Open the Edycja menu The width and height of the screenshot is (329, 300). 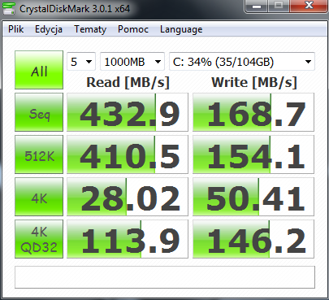pos(49,29)
